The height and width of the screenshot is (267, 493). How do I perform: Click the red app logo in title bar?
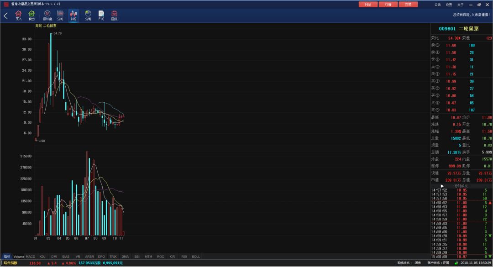[x=6, y=4]
